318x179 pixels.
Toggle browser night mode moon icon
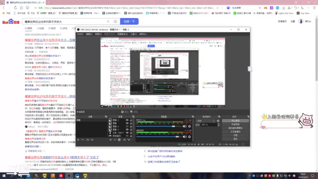(x=302, y=8)
